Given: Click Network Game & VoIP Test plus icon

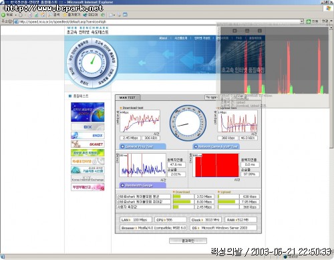Looking at the screenshot, I should 196,146.
